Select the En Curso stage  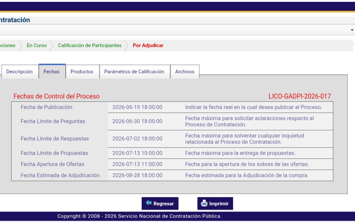point(37,45)
